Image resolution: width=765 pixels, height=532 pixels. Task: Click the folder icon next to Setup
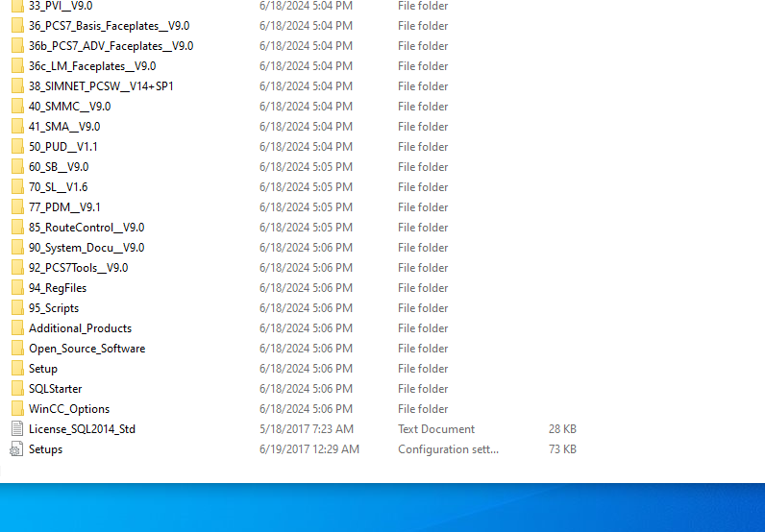(x=17, y=368)
